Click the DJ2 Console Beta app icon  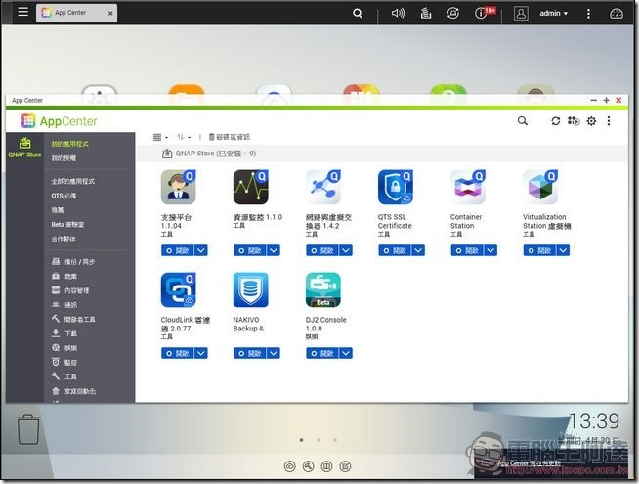(x=323, y=289)
